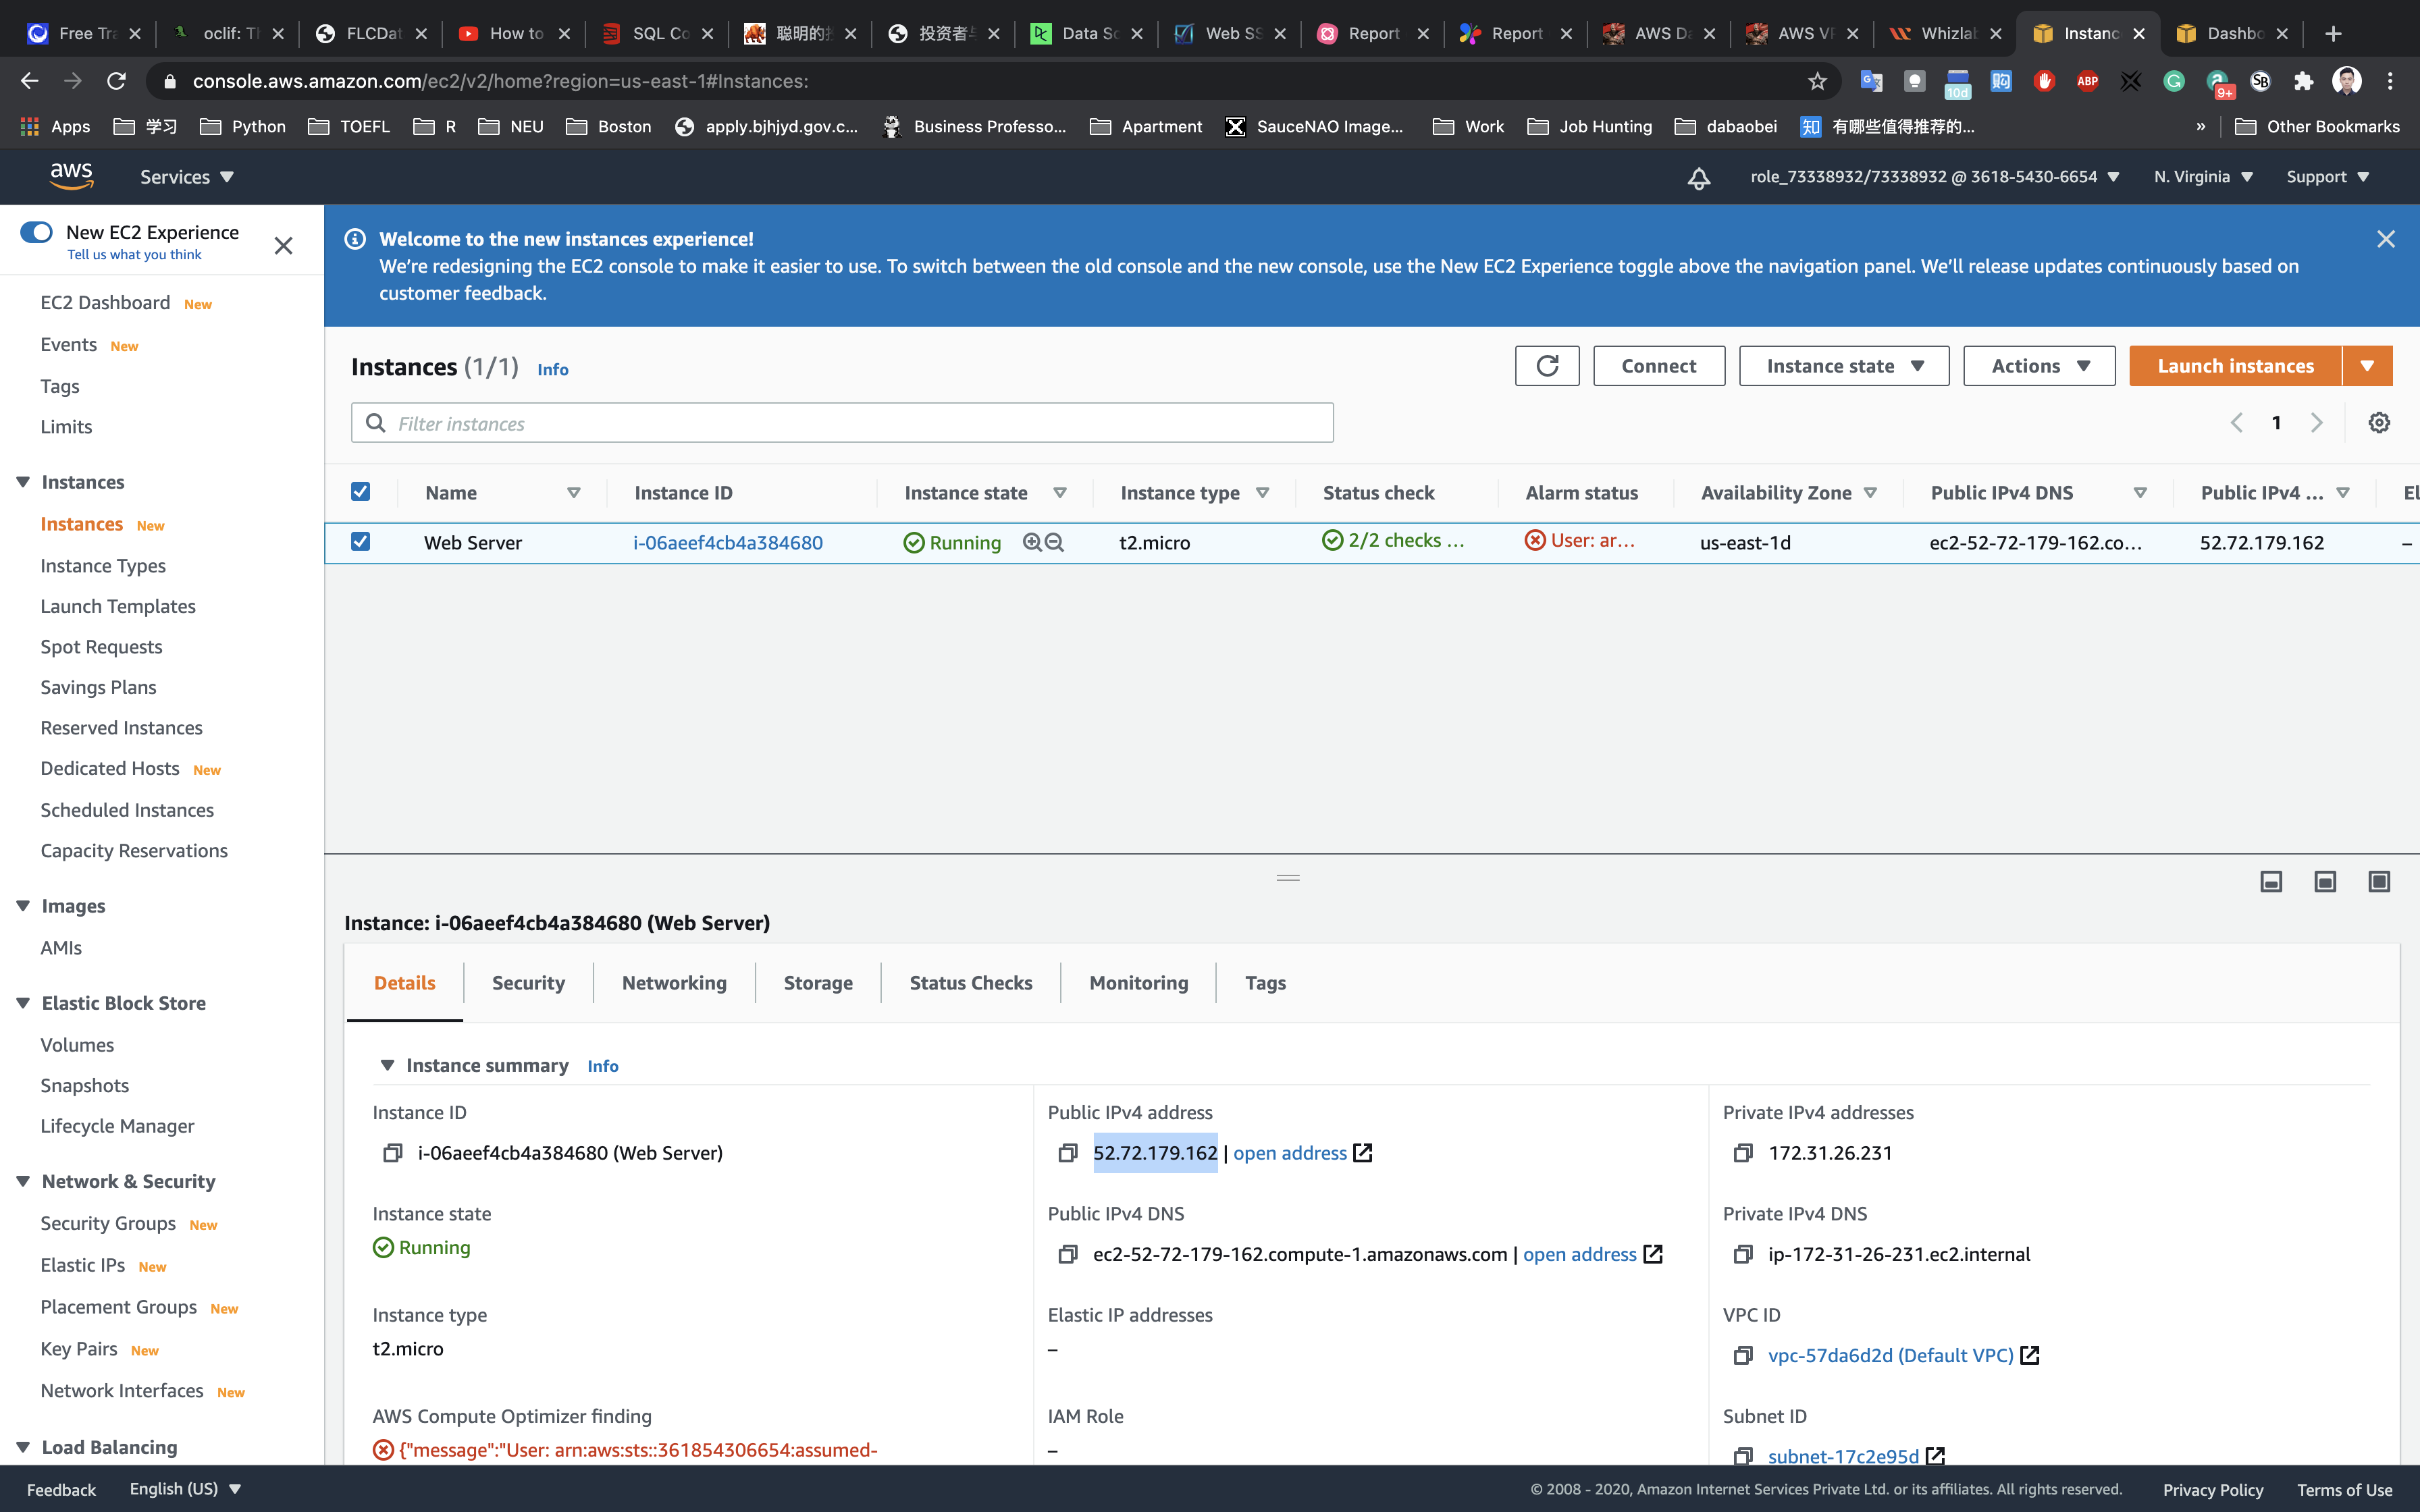
Task: Click the zoom-in icon beside Running state
Action: [1032, 542]
